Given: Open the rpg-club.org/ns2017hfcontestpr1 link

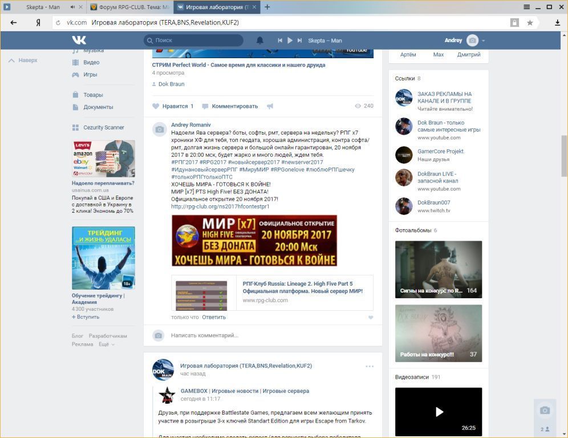Looking at the screenshot, I should point(220,206).
